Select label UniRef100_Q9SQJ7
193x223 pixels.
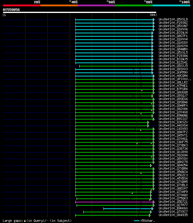pyautogui.click(x=173, y=96)
